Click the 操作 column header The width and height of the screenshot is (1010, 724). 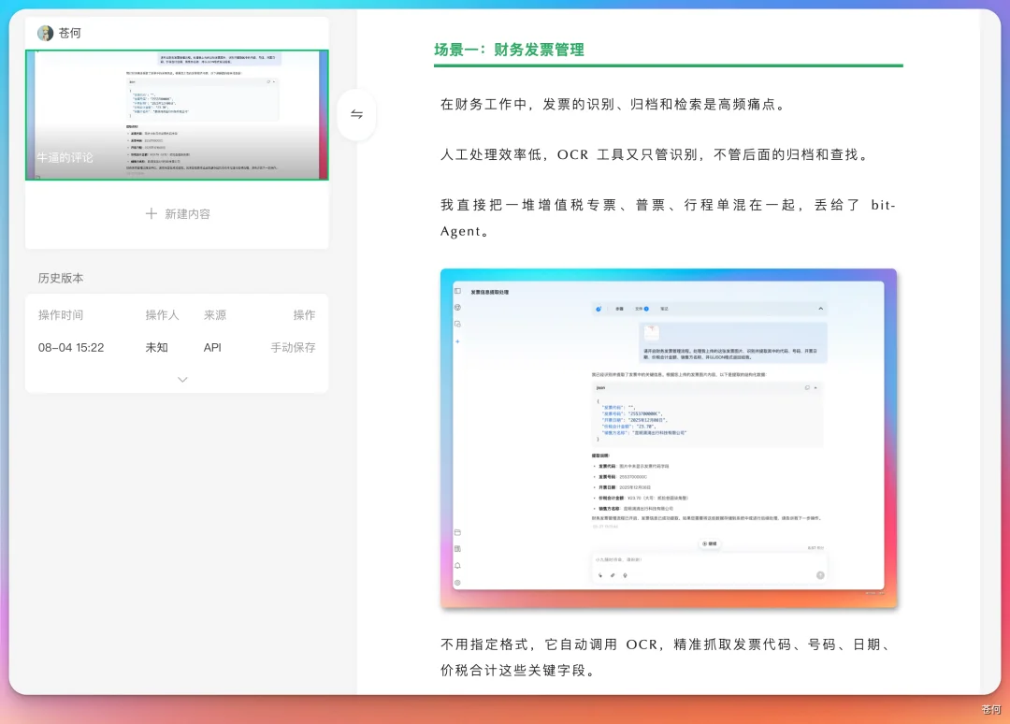tap(304, 315)
